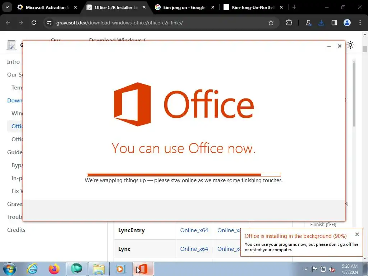Click the orange Office logo in installer
Screen dimensions: 368x276
coord(132,104)
